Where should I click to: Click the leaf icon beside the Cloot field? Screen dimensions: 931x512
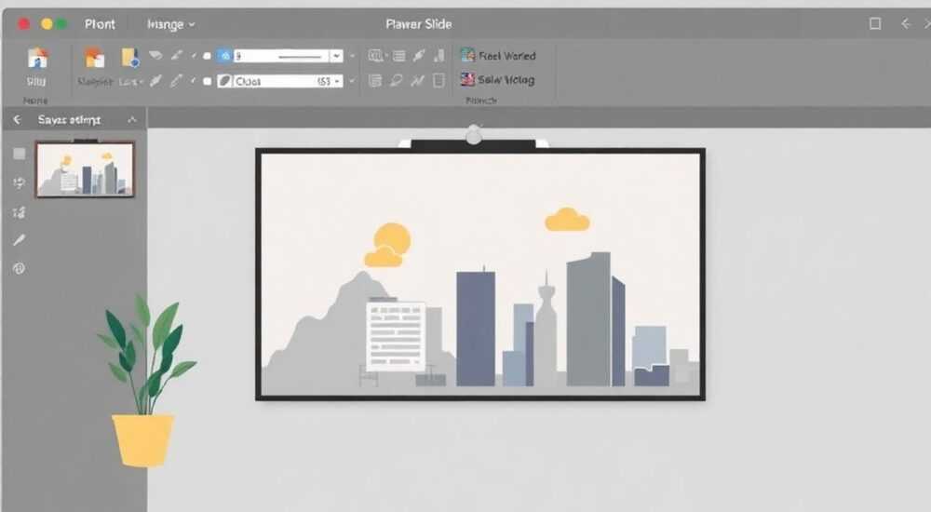pos(224,81)
